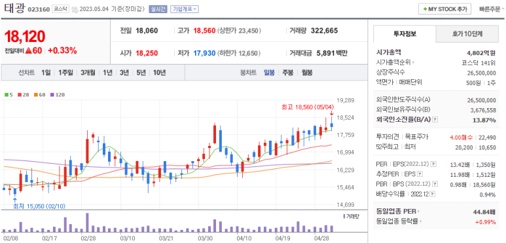Show the 5년 line chart
Image resolution: width=506 pixels, height=243 pixels.
pyautogui.click(x=141, y=73)
